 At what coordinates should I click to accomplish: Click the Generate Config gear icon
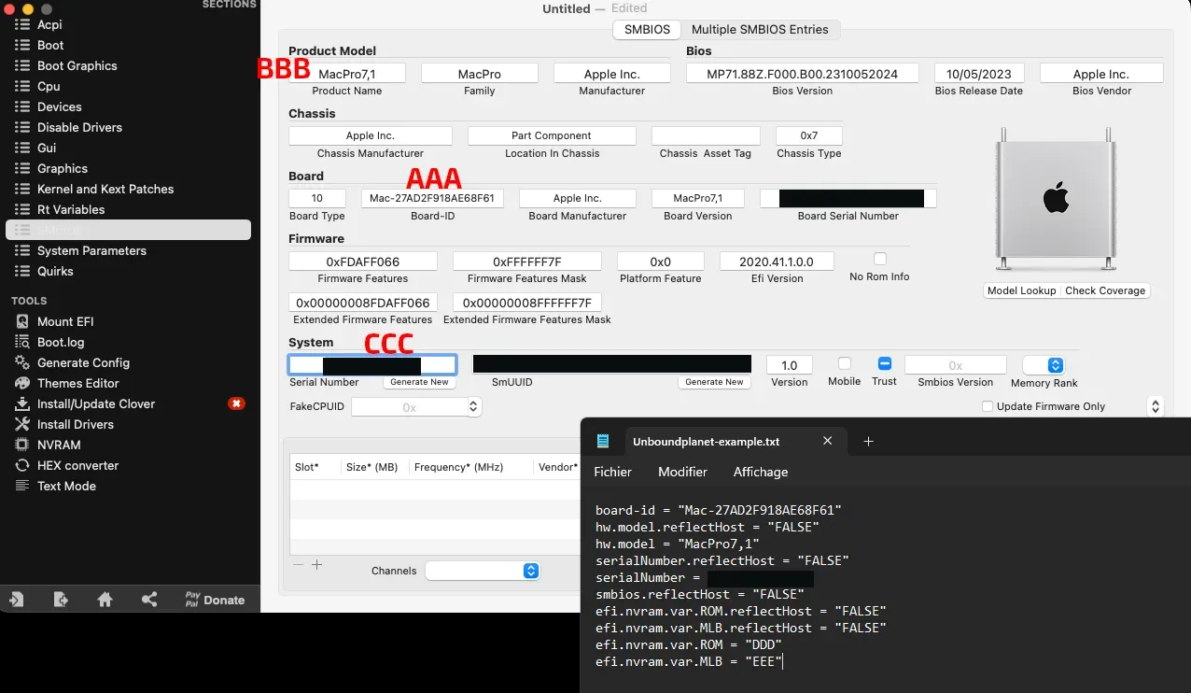(21, 362)
